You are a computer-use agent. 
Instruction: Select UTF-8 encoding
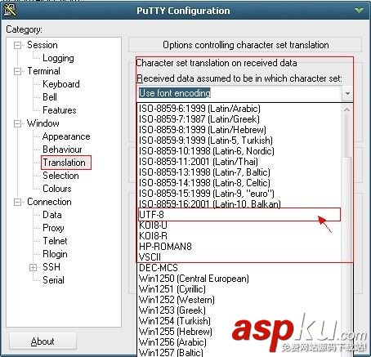click(239, 215)
